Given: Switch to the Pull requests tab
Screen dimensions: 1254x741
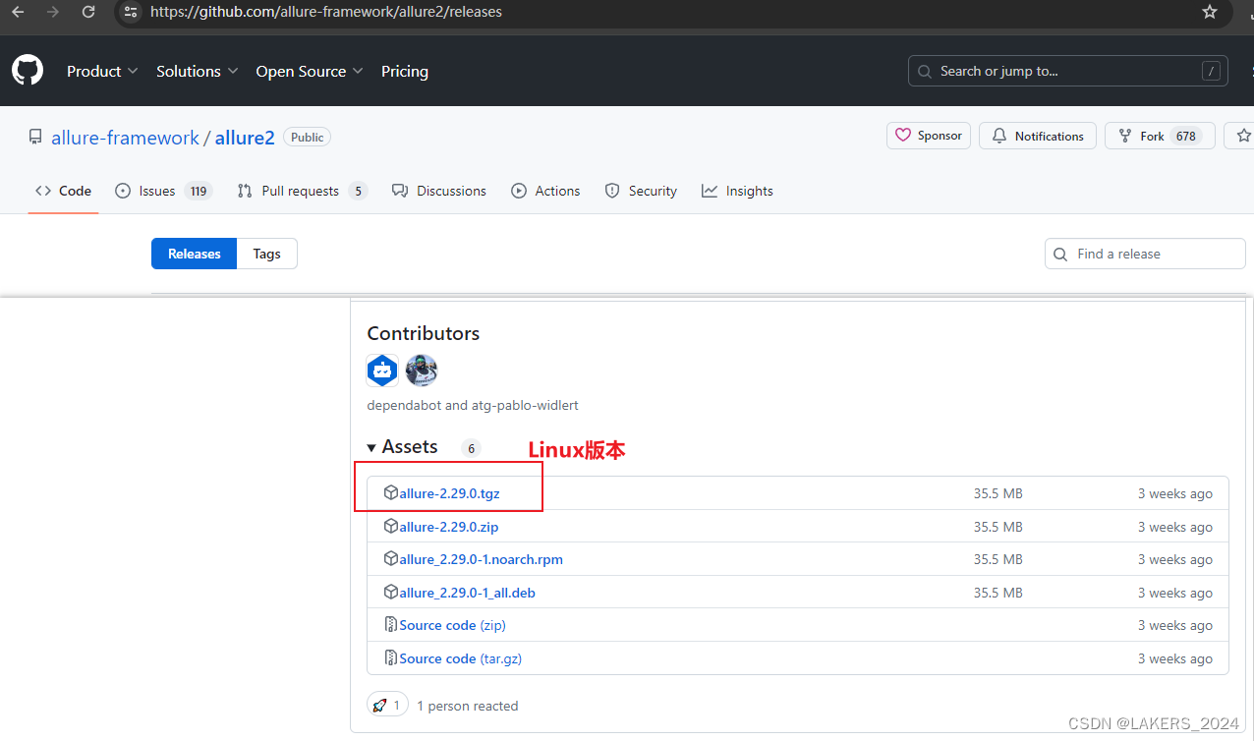Looking at the screenshot, I should pos(302,191).
